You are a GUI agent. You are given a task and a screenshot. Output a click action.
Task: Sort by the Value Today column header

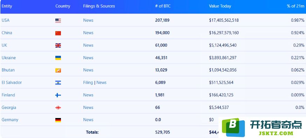coord(220,6)
